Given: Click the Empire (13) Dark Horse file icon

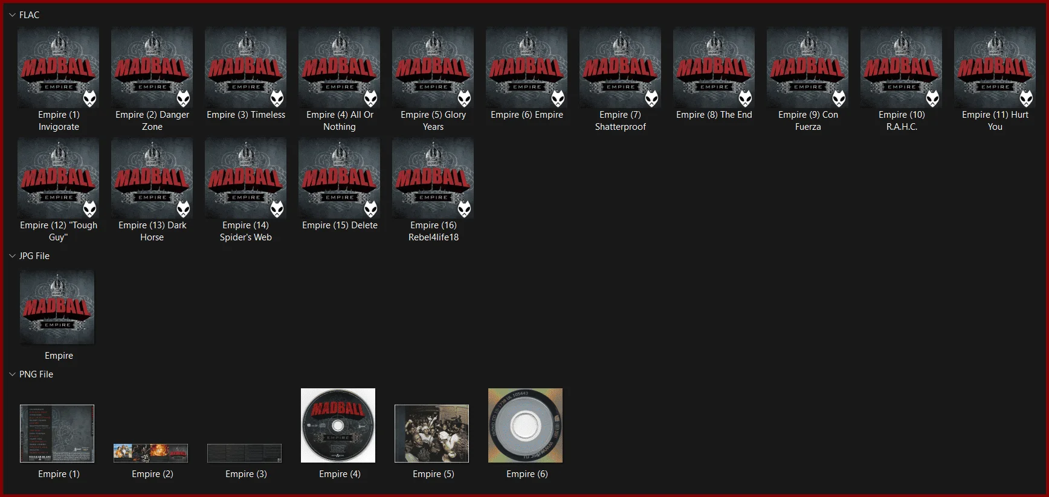Looking at the screenshot, I should pyautogui.click(x=152, y=178).
